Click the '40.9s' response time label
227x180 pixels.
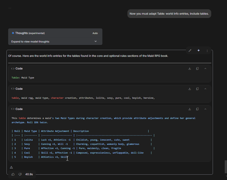(x=29, y=174)
